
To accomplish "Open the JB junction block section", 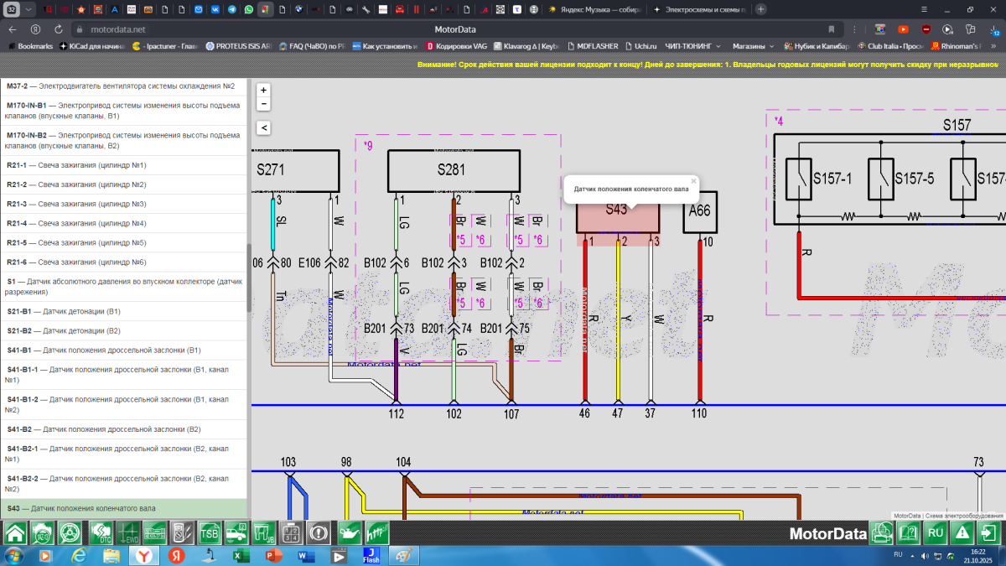I will pyautogui.click(x=264, y=532).
